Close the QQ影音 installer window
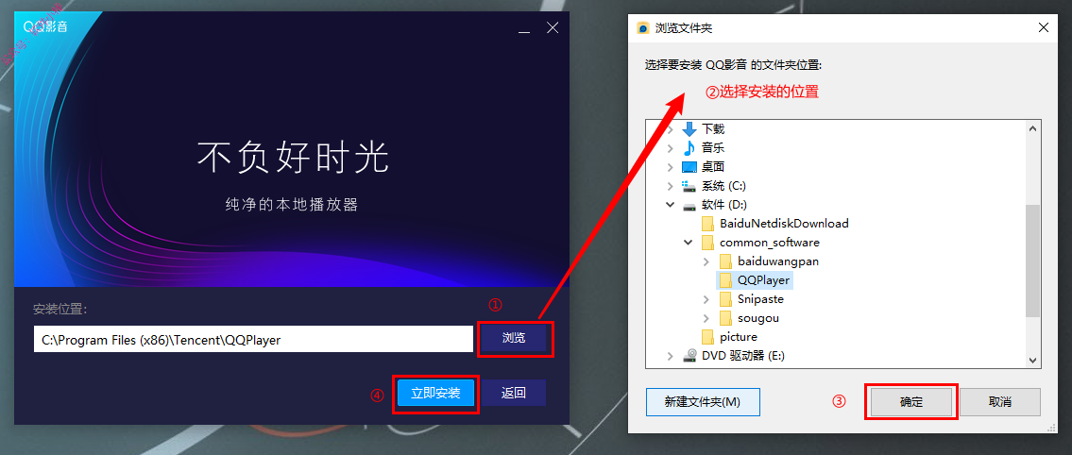1072x455 pixels. click(553, 28)
